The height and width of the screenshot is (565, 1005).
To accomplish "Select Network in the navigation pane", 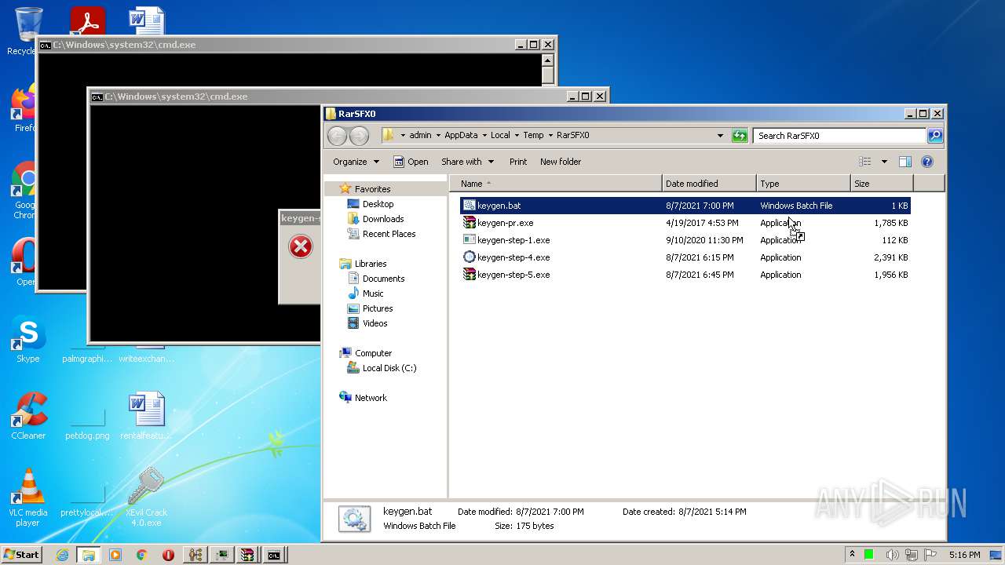I will coord(371,398).
